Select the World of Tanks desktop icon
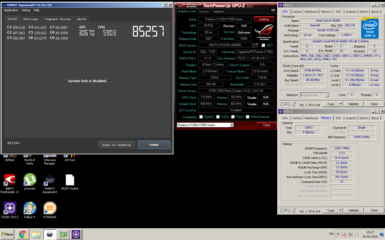 coord(30,159)
